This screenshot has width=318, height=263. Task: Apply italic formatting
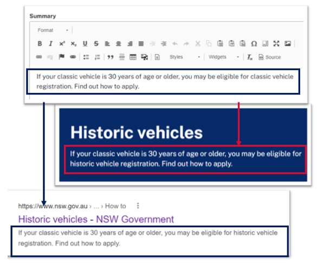[51, 43]
